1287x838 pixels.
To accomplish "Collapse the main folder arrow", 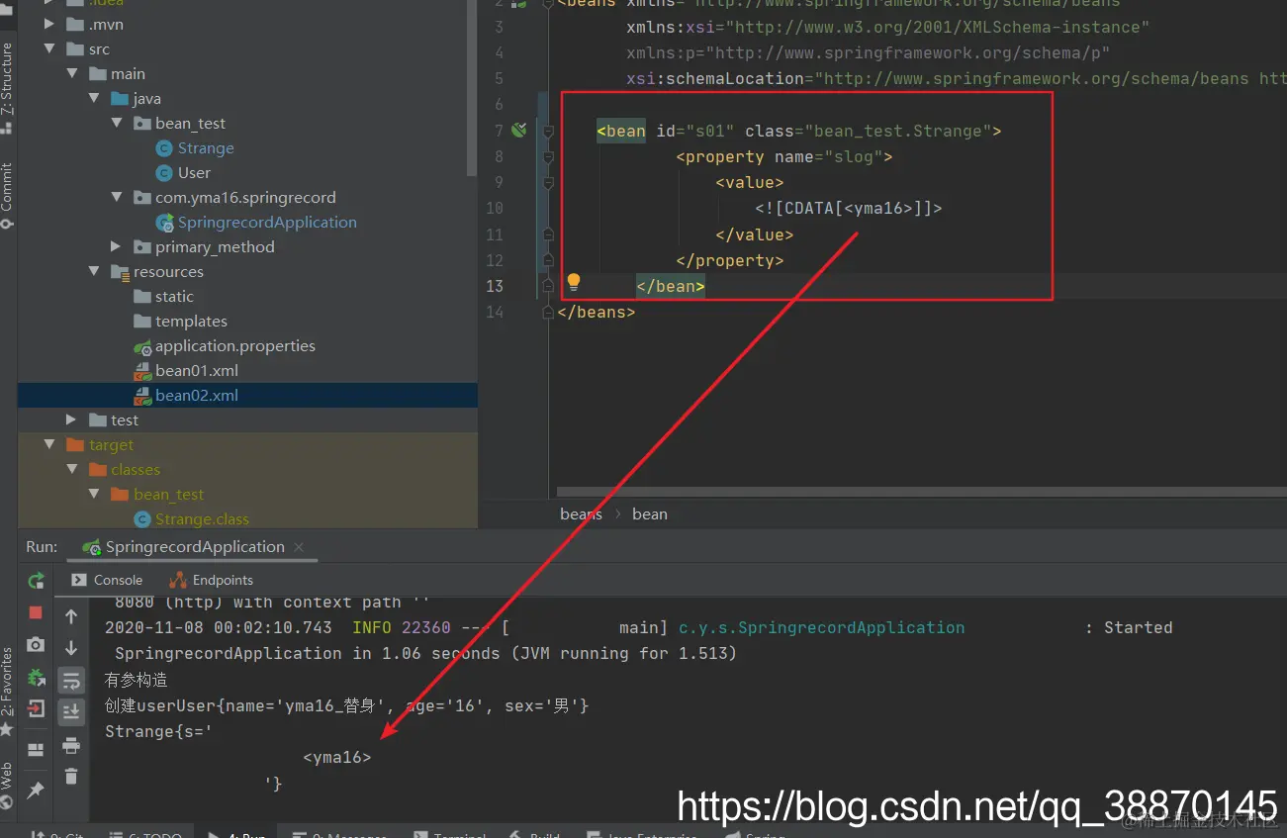I will 71,73.
